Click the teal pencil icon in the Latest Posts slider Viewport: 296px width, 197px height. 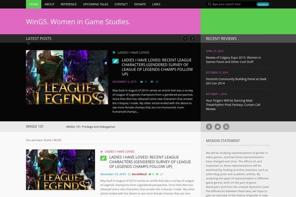[x=115, y=61]
